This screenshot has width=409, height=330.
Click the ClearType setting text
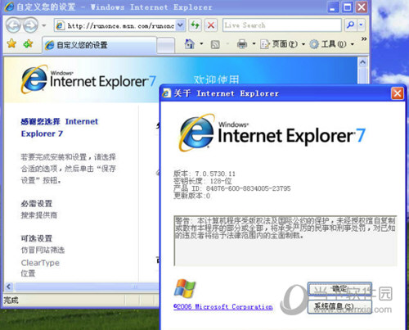coord(40,263)
